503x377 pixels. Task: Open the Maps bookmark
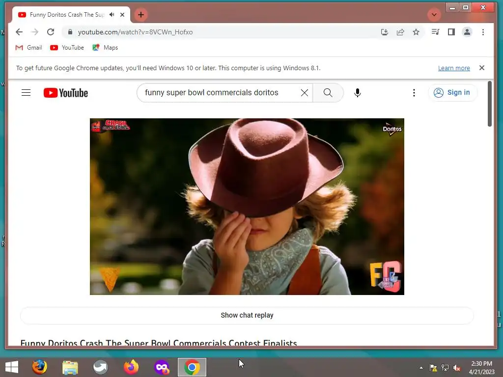105,48
